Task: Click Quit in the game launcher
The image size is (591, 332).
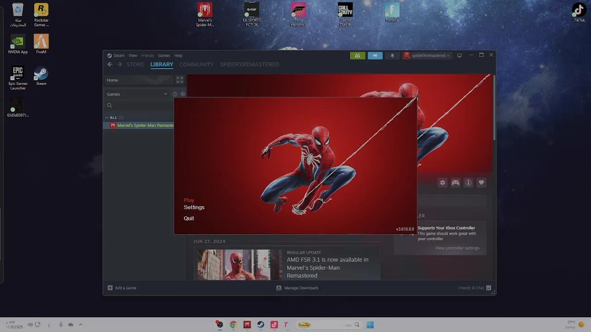Action: [189, 218]
